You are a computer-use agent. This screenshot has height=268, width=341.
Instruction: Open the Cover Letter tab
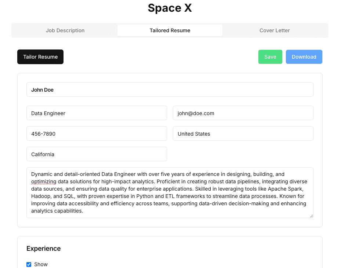(x=275, y=30)
